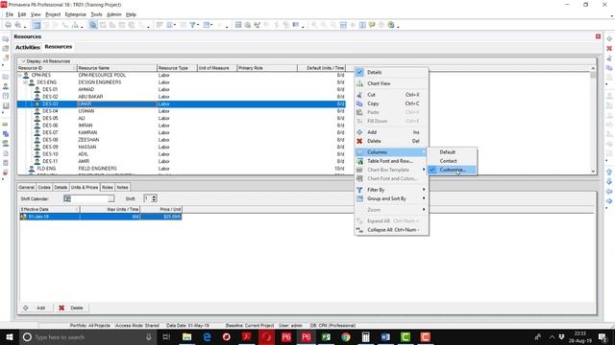Image resolution: width=615 pixels, height=345 pixels.
Task: Click Move Right arrow in right command bar
Action: [x=609, y=201]
